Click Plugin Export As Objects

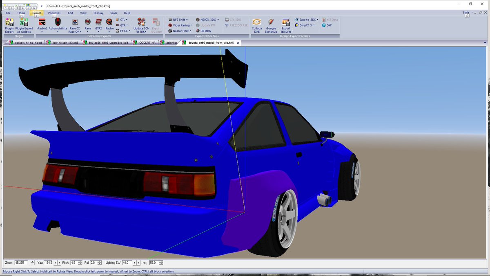click(24, 25)
